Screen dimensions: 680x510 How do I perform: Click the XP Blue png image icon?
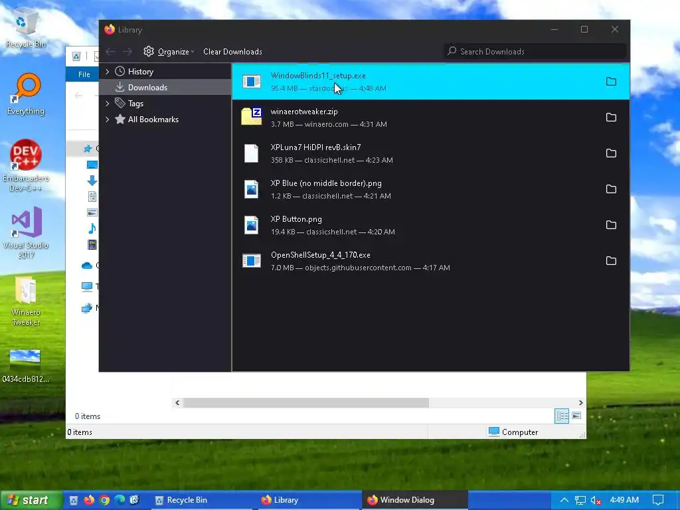(x=252, y=189)
